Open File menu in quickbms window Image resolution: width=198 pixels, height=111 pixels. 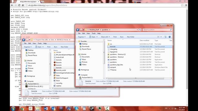click(79, 33)
